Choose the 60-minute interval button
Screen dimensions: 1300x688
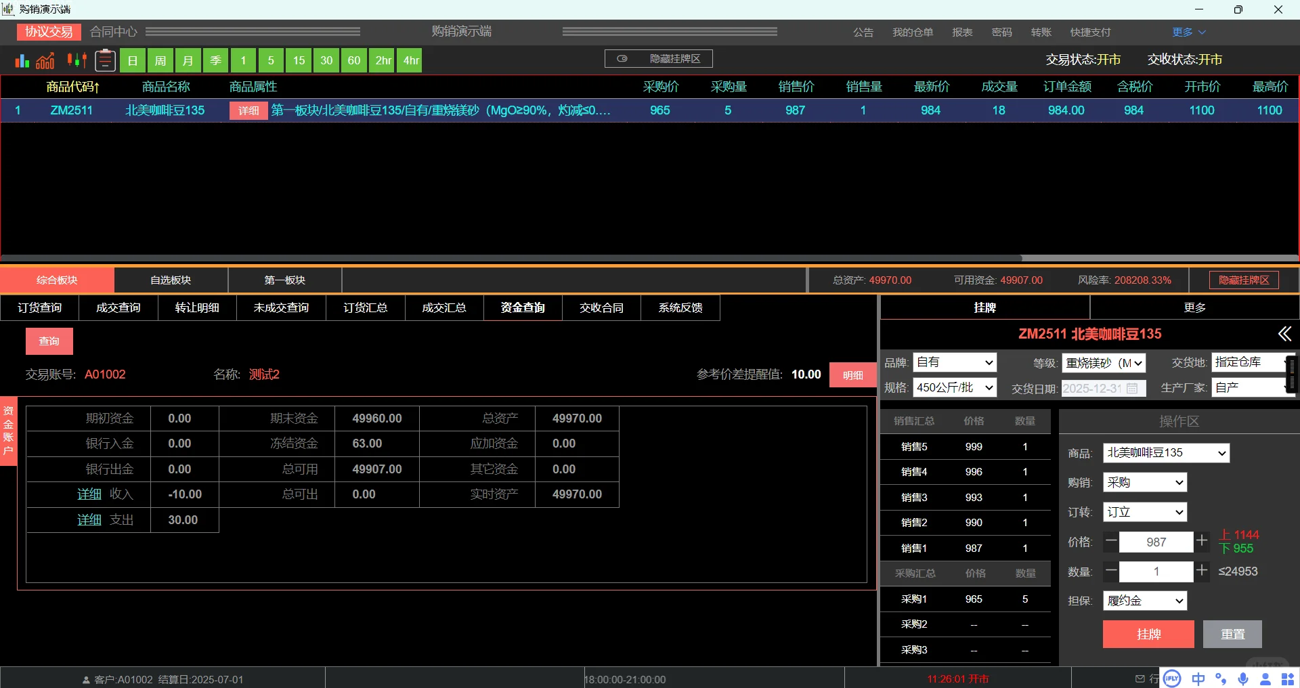(x=354, y=60)
